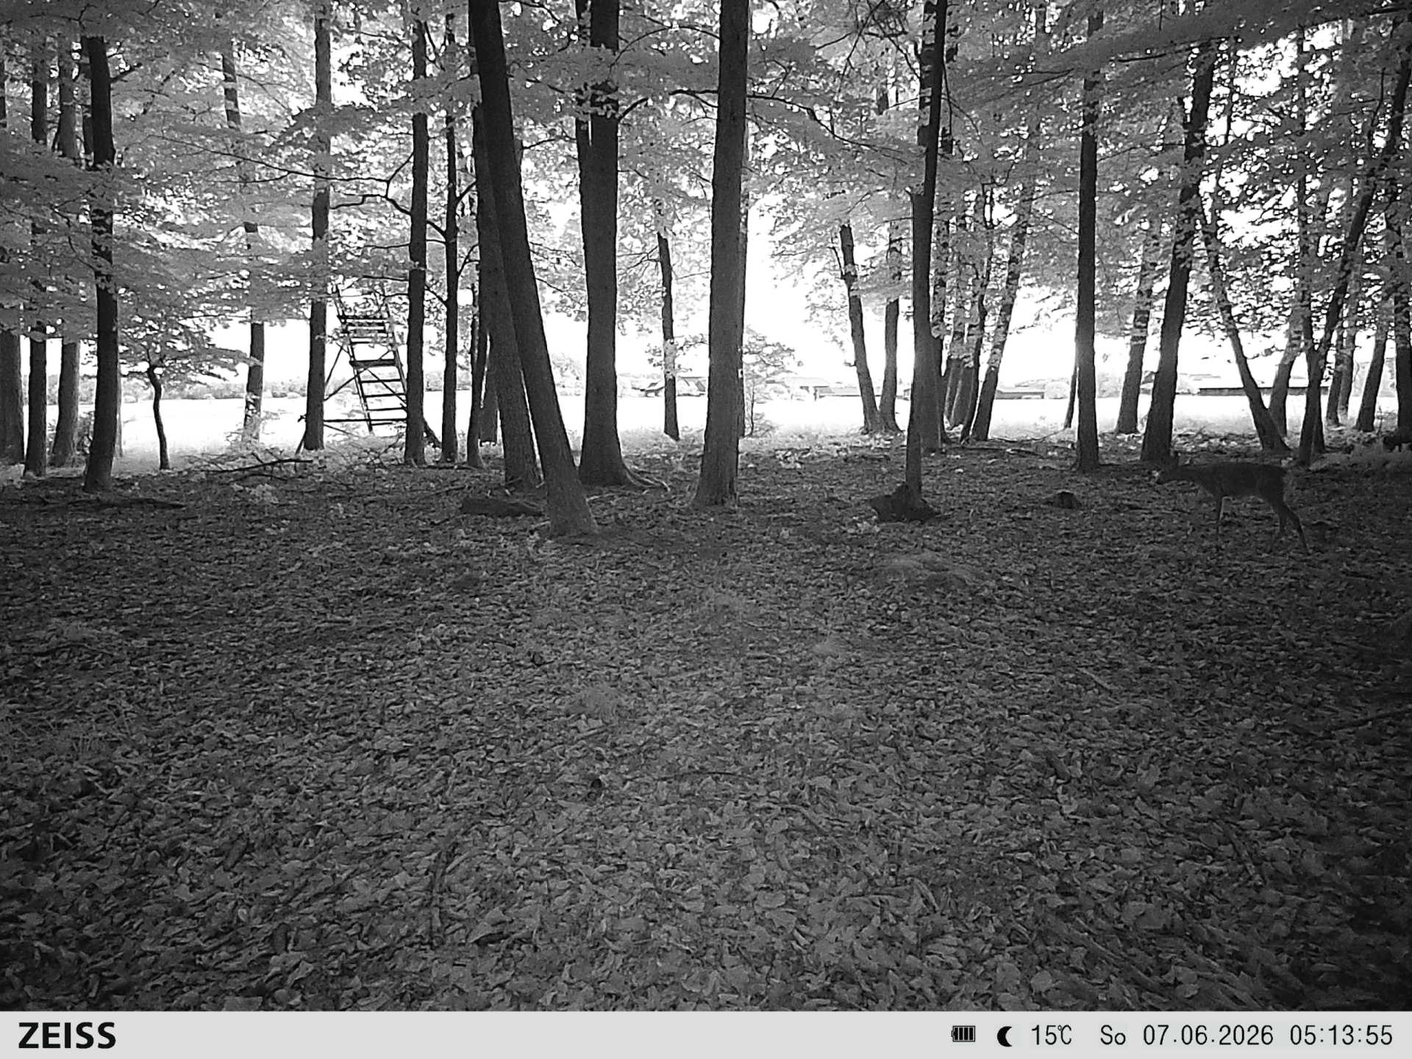The height and width of the screenshot is (1059, 1412).
Task: Click the small stump left of the deer
Action: pyautogui.click(x=1063, y=499)
